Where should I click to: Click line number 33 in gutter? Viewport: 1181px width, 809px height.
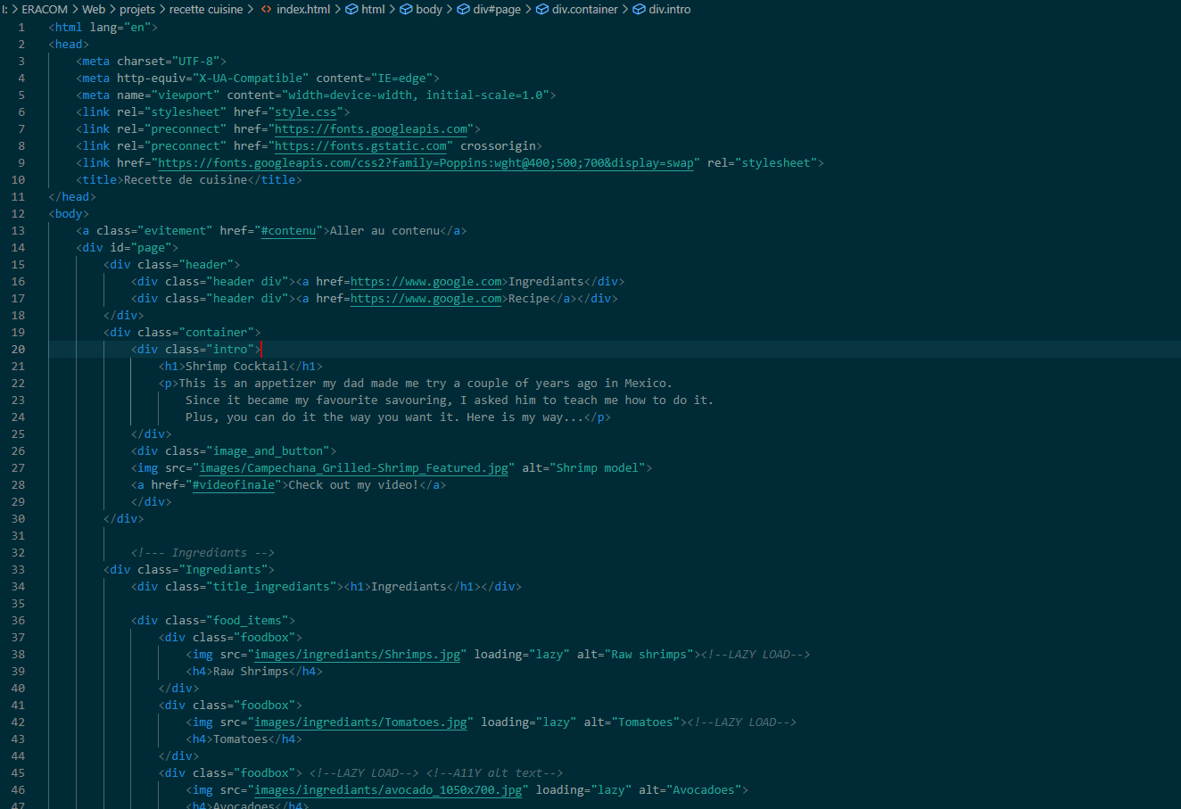click(x=19, y=570)
